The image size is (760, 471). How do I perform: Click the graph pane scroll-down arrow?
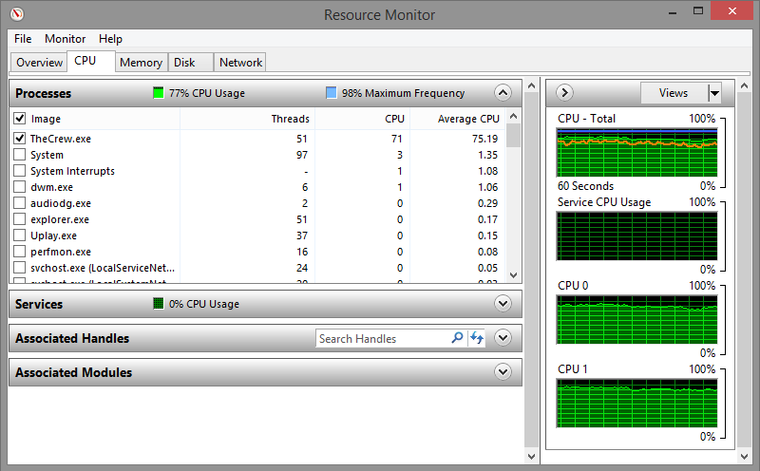pos(745,457)
